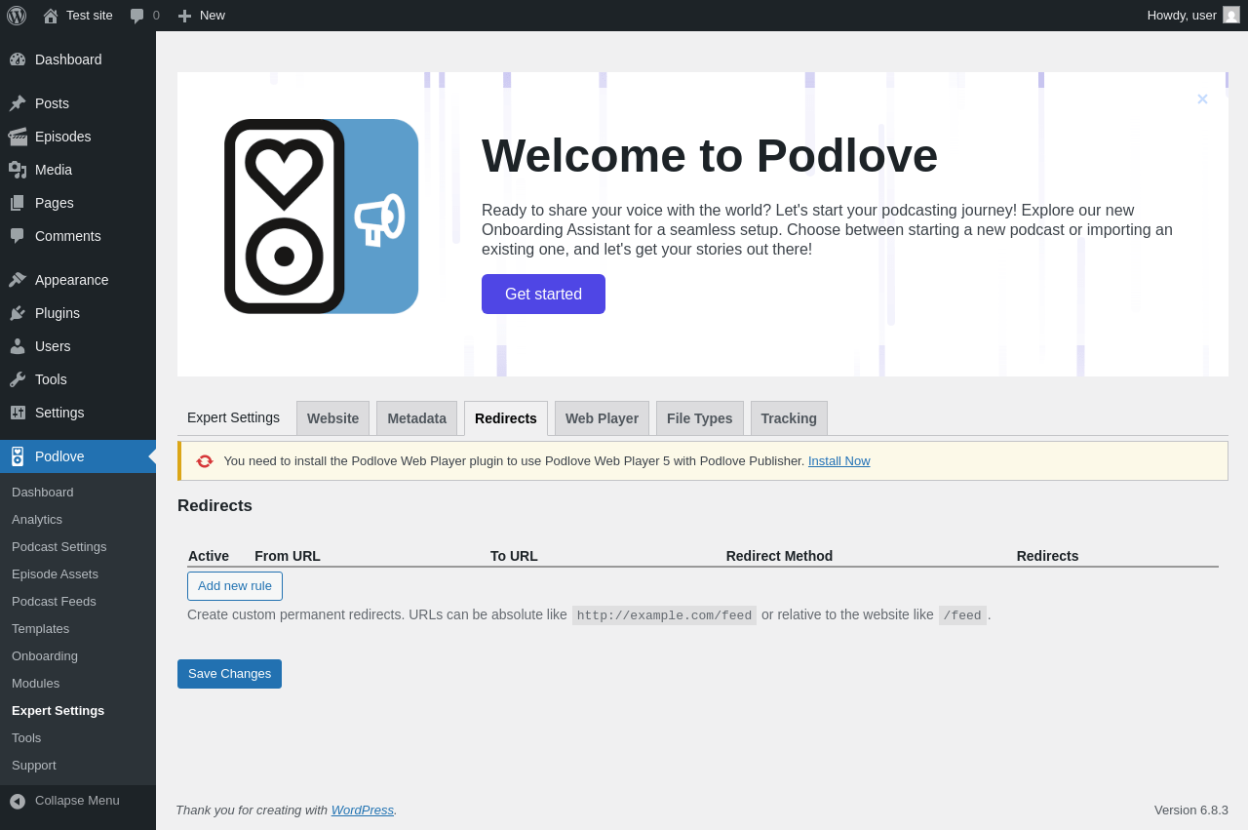This screenshot has width=1248, height=830.
Task: Open Analytics in Podlove submenu
Action: (78, 519)
